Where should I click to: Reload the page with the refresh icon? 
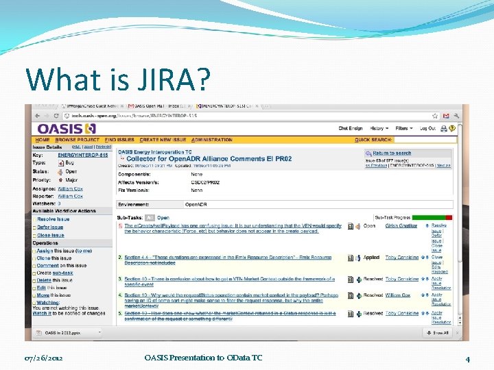56,116
